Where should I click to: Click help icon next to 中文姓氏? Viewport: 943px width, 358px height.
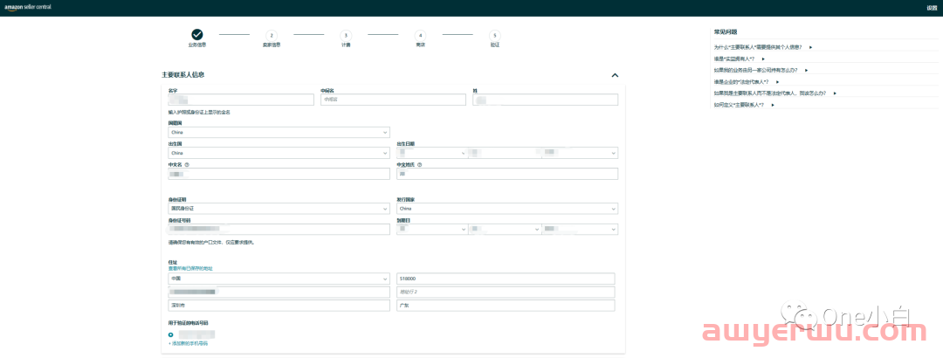(420, 164)
